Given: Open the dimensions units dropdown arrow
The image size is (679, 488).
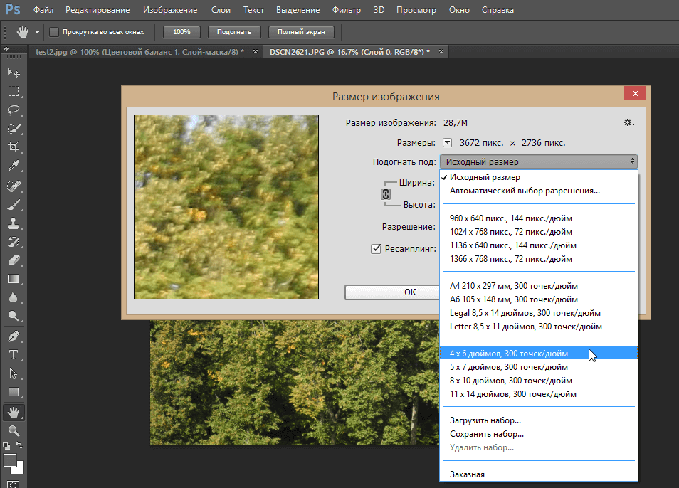Looking at the screenshot, I should 448,142.
